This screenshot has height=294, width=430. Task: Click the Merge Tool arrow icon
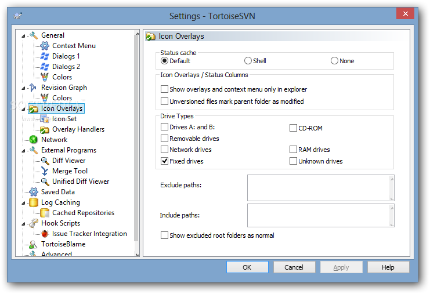click(45, 171)
